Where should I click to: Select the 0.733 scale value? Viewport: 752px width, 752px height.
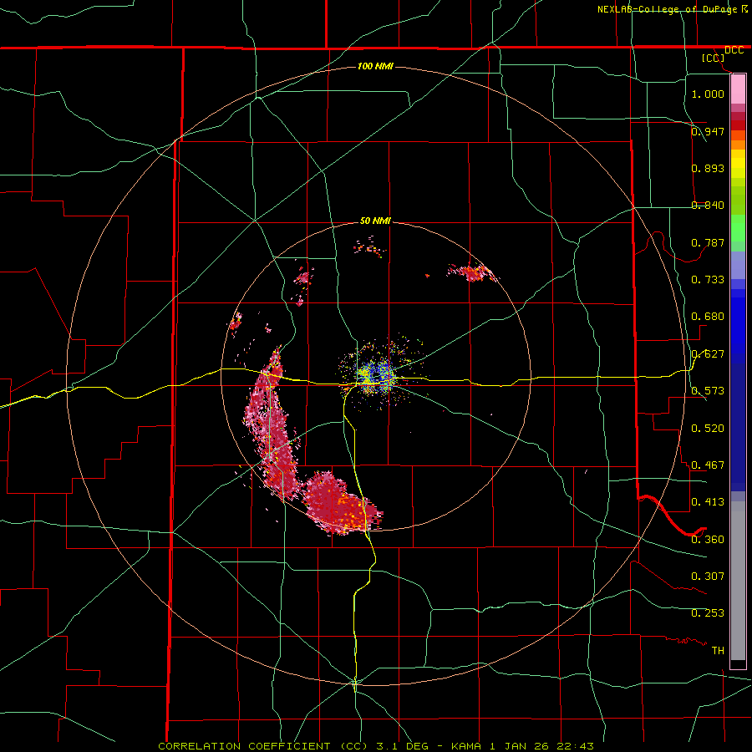708,279
